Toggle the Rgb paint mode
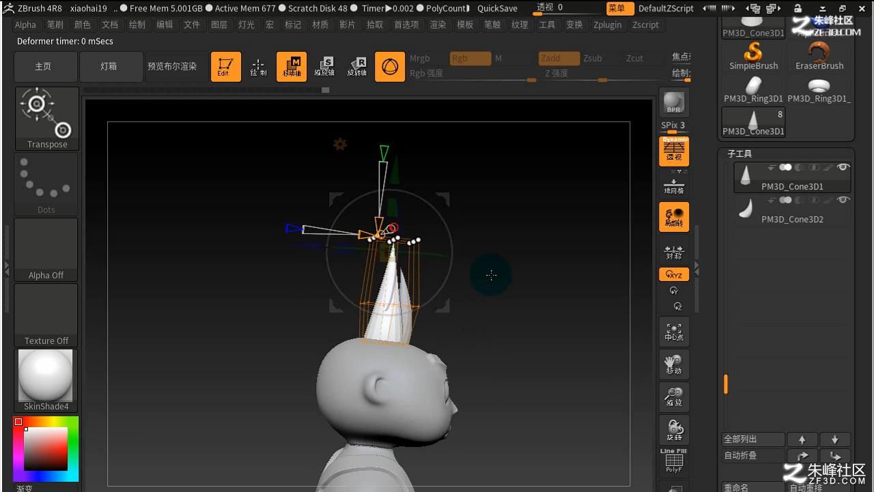The width and height of the screenshot is (874, 492). 470,59
